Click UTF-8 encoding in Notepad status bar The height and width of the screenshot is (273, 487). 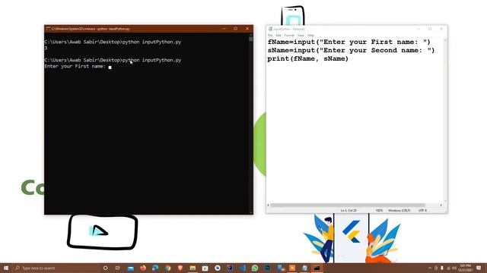coord(422,211)
